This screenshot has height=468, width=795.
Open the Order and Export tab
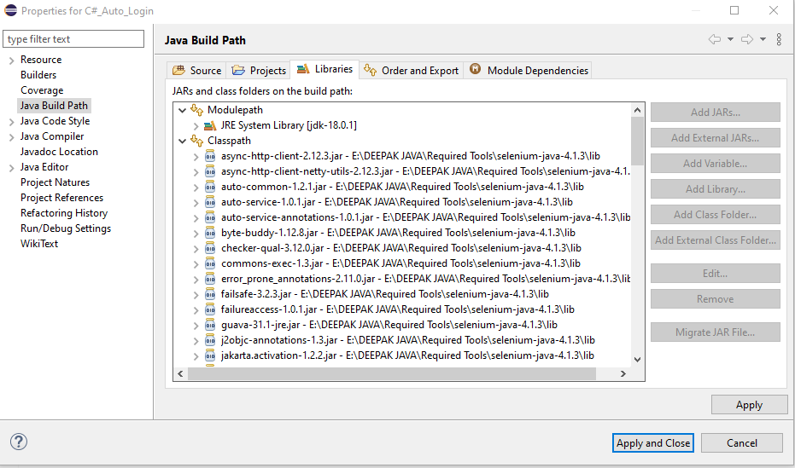click(x=411, y=70)
